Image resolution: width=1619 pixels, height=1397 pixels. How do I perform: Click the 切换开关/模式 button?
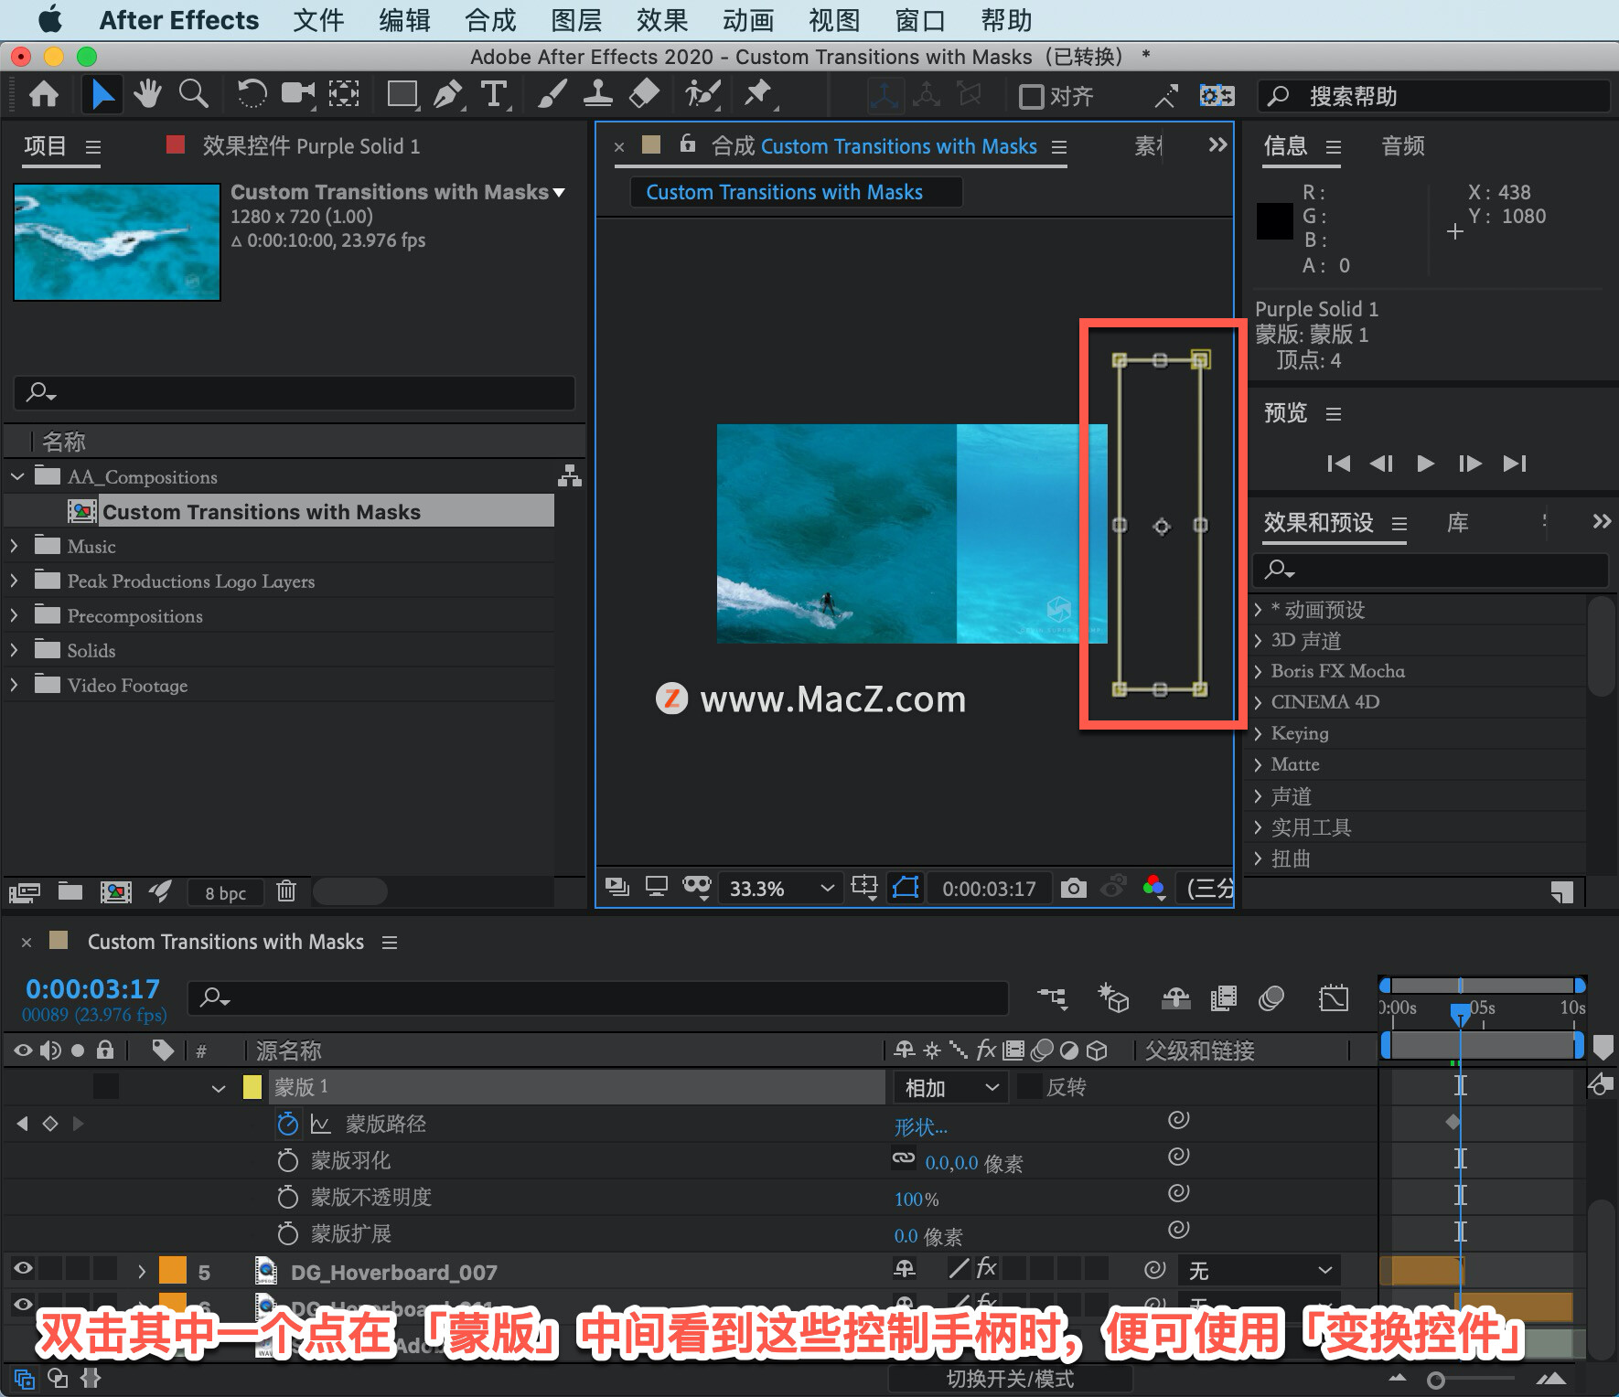pyautogui.click(x=1010, y=1379)
